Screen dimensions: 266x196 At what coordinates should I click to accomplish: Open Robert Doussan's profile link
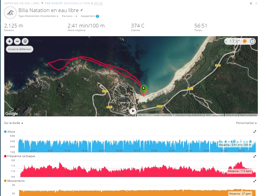pyautogui.click(x=65, y=3)
